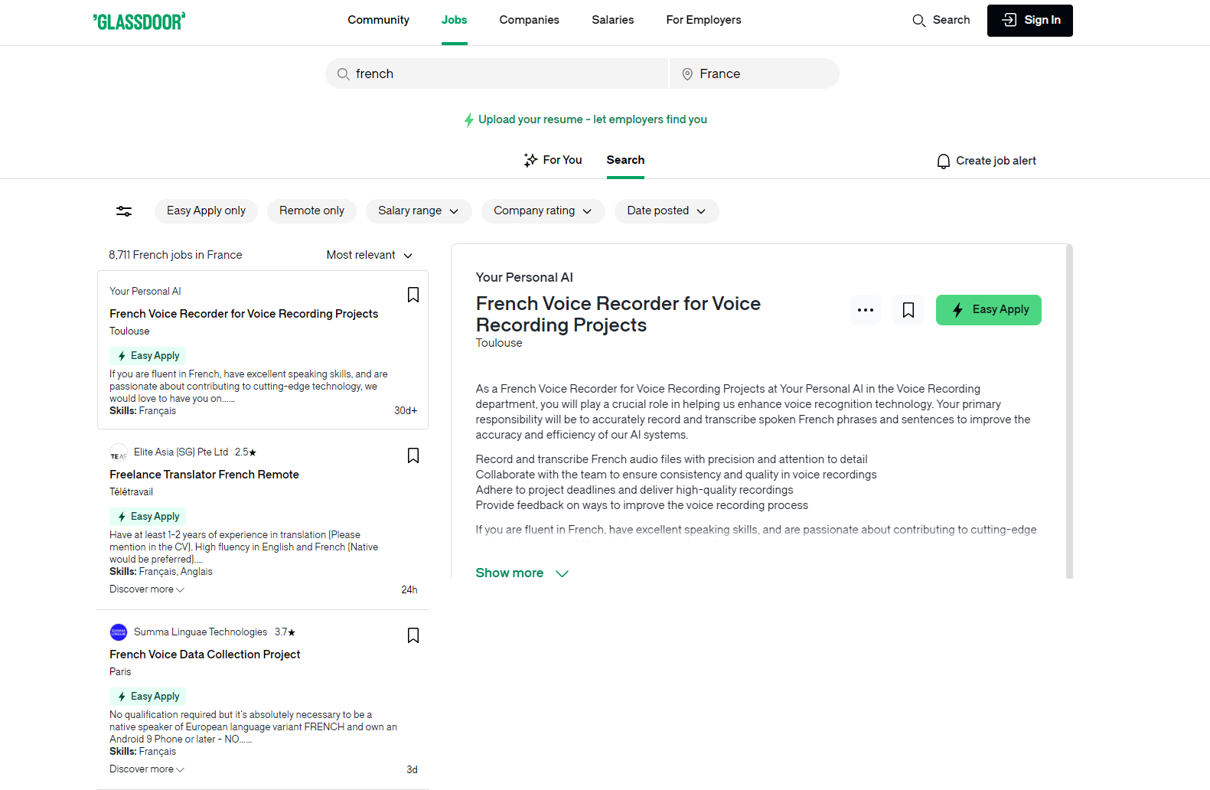Expand Discover more under Freelance Translator job

click(x=147, y=589)
